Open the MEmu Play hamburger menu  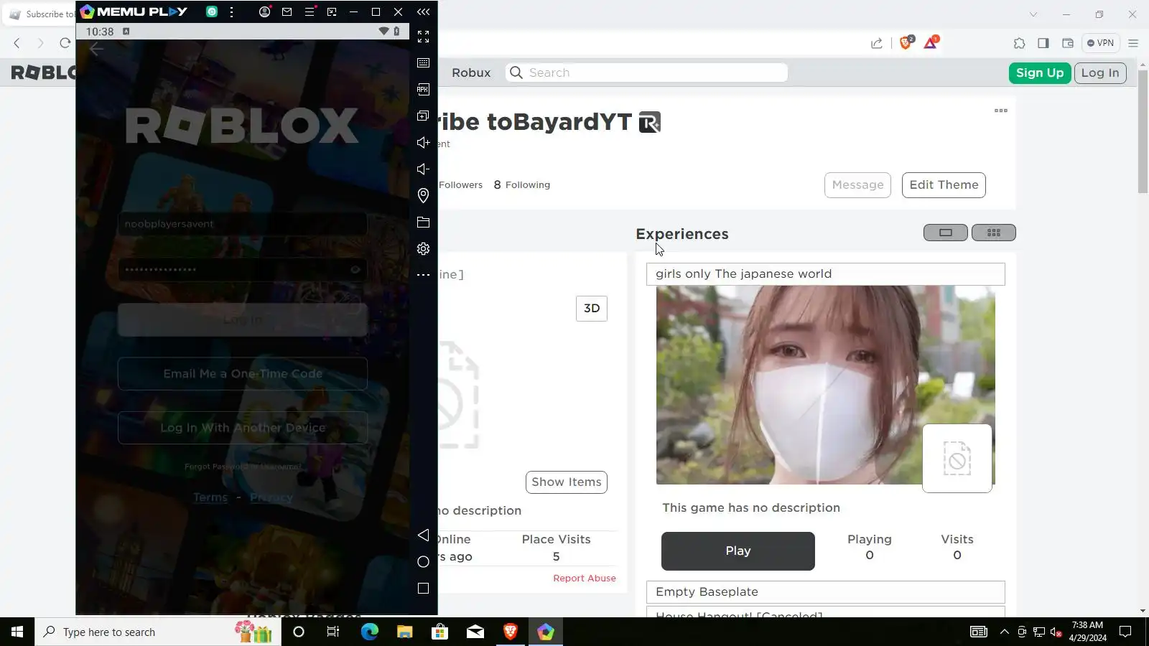coord(310,12)
